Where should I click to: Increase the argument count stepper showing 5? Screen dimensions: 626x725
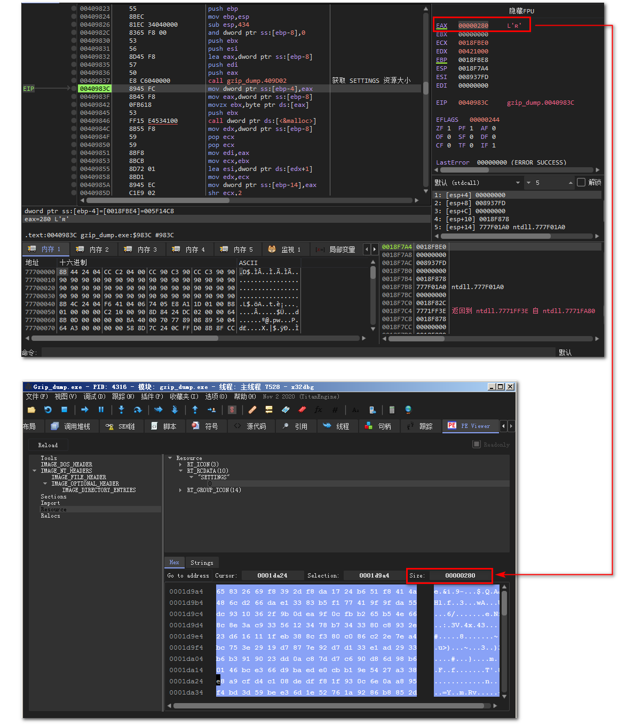pyautogui.click(x=570, y=183)
